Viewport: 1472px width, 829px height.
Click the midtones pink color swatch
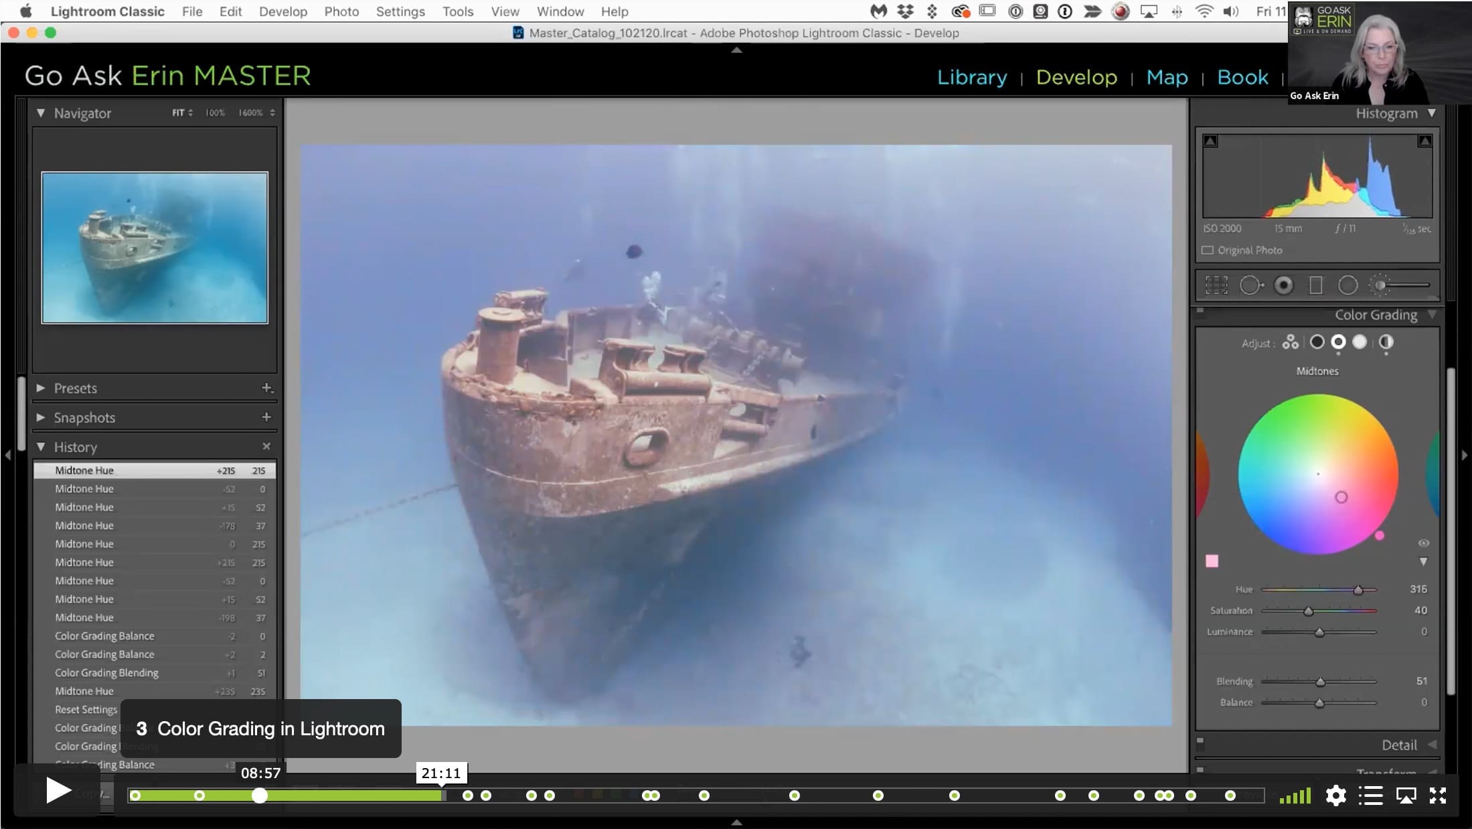click(x=1212, y=561)
